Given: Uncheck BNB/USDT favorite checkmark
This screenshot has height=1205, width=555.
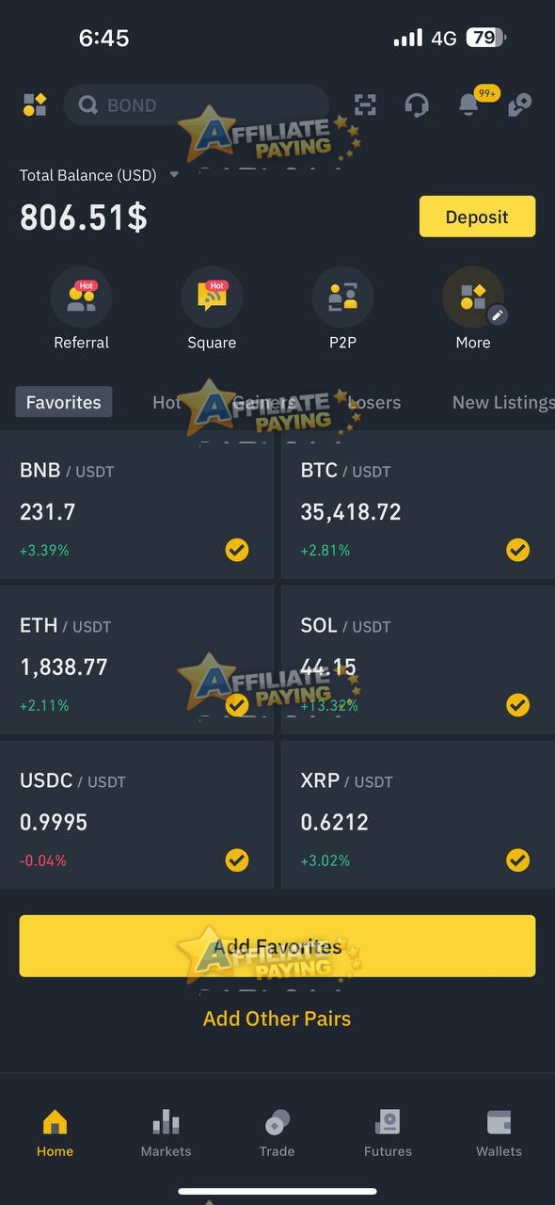Looking at the screenshot, I should tap(237, 550).
